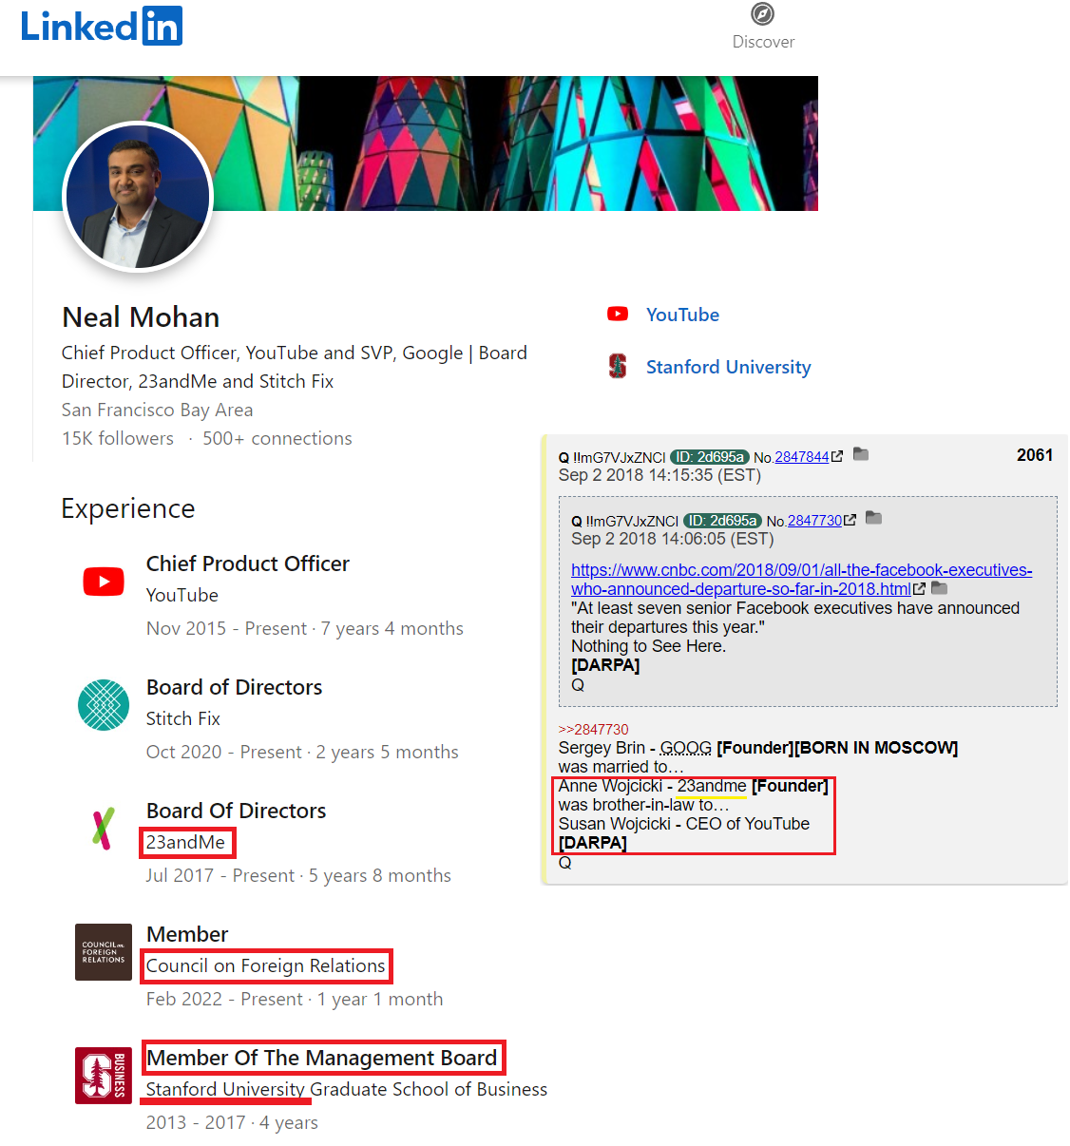
Task: Click the Susan Wojcicki - CEO of YouTube line
Action: click(684, 824)
